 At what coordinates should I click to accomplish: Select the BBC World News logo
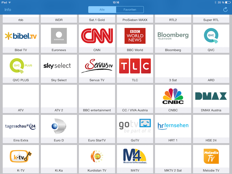[x=135, y=36]
